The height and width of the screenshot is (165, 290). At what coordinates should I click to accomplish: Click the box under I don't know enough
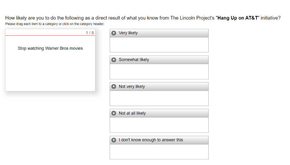[159, 152]
